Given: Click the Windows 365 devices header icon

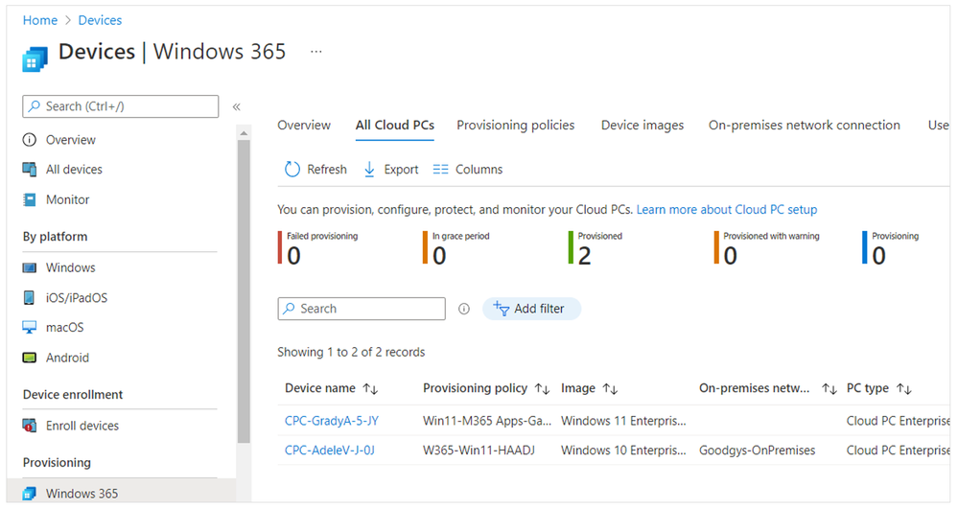Looking at the screenshot, I should [x=35, y=59].
